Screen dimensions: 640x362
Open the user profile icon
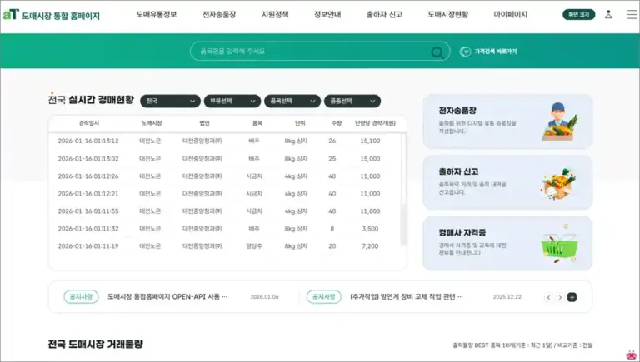(608, 15)
